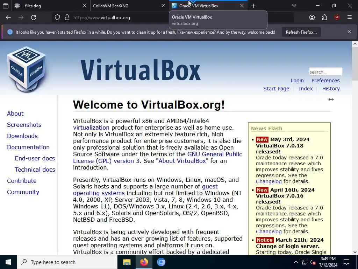Click the VirtualBox site search field
The width and height of the screenshot is (358, 269).
point(325,71)
